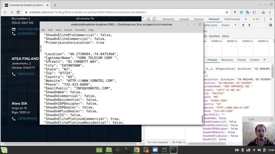275x154 pixels.
Task: Open the Bluetooth tray icon
Action: click(242, 150)
